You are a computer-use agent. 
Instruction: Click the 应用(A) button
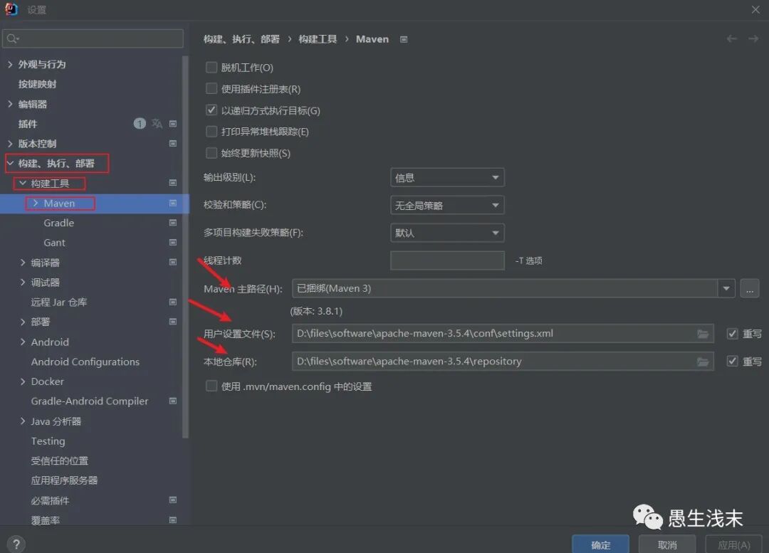click(733, 544)
